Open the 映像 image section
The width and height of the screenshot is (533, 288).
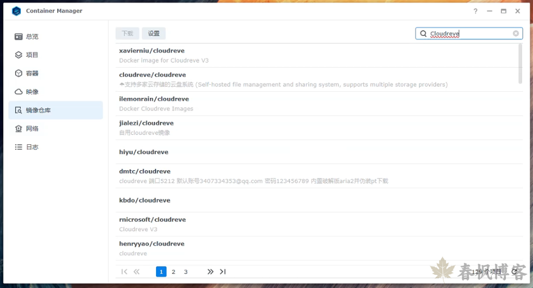click(x=56, y=92)
